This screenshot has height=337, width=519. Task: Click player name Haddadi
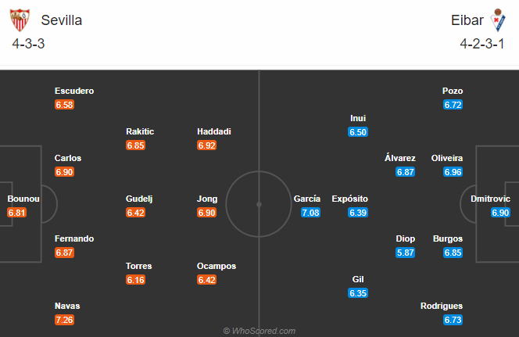[214, 131]
